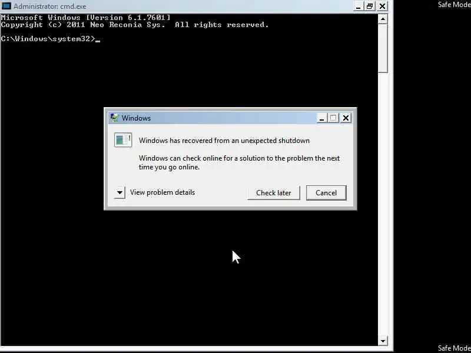
Task: Restore down the cmd.exe window
Action: coord(370,6)
